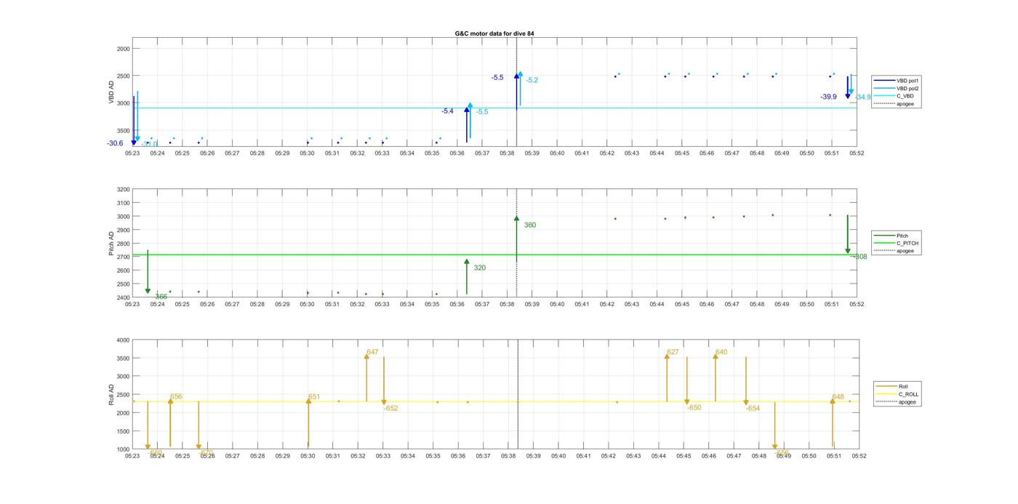Click the '647' roll value label
1018x504 pixels.
372,352
